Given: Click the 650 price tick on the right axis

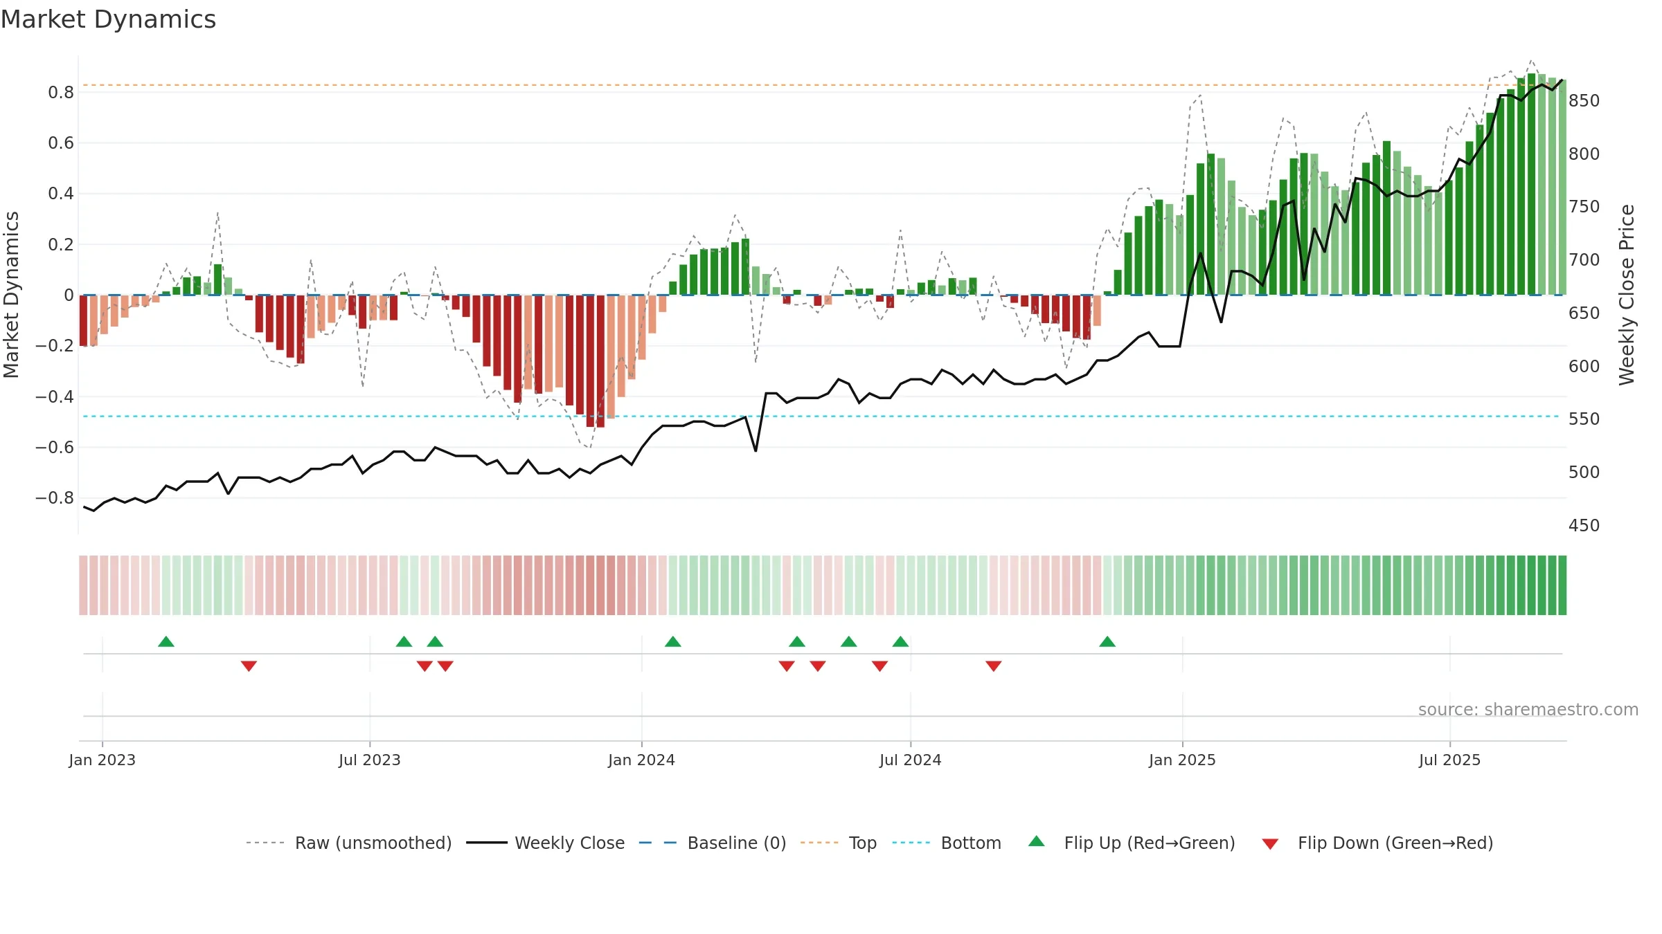Looking at the screenshot, I should click(x=1584, y=313).
